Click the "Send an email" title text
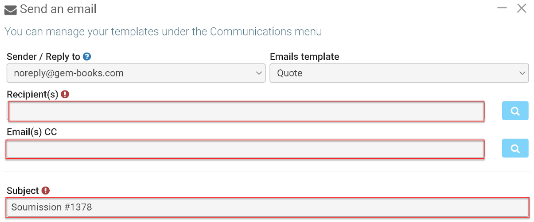Screen dimensions: 534x222 [58, 9]
